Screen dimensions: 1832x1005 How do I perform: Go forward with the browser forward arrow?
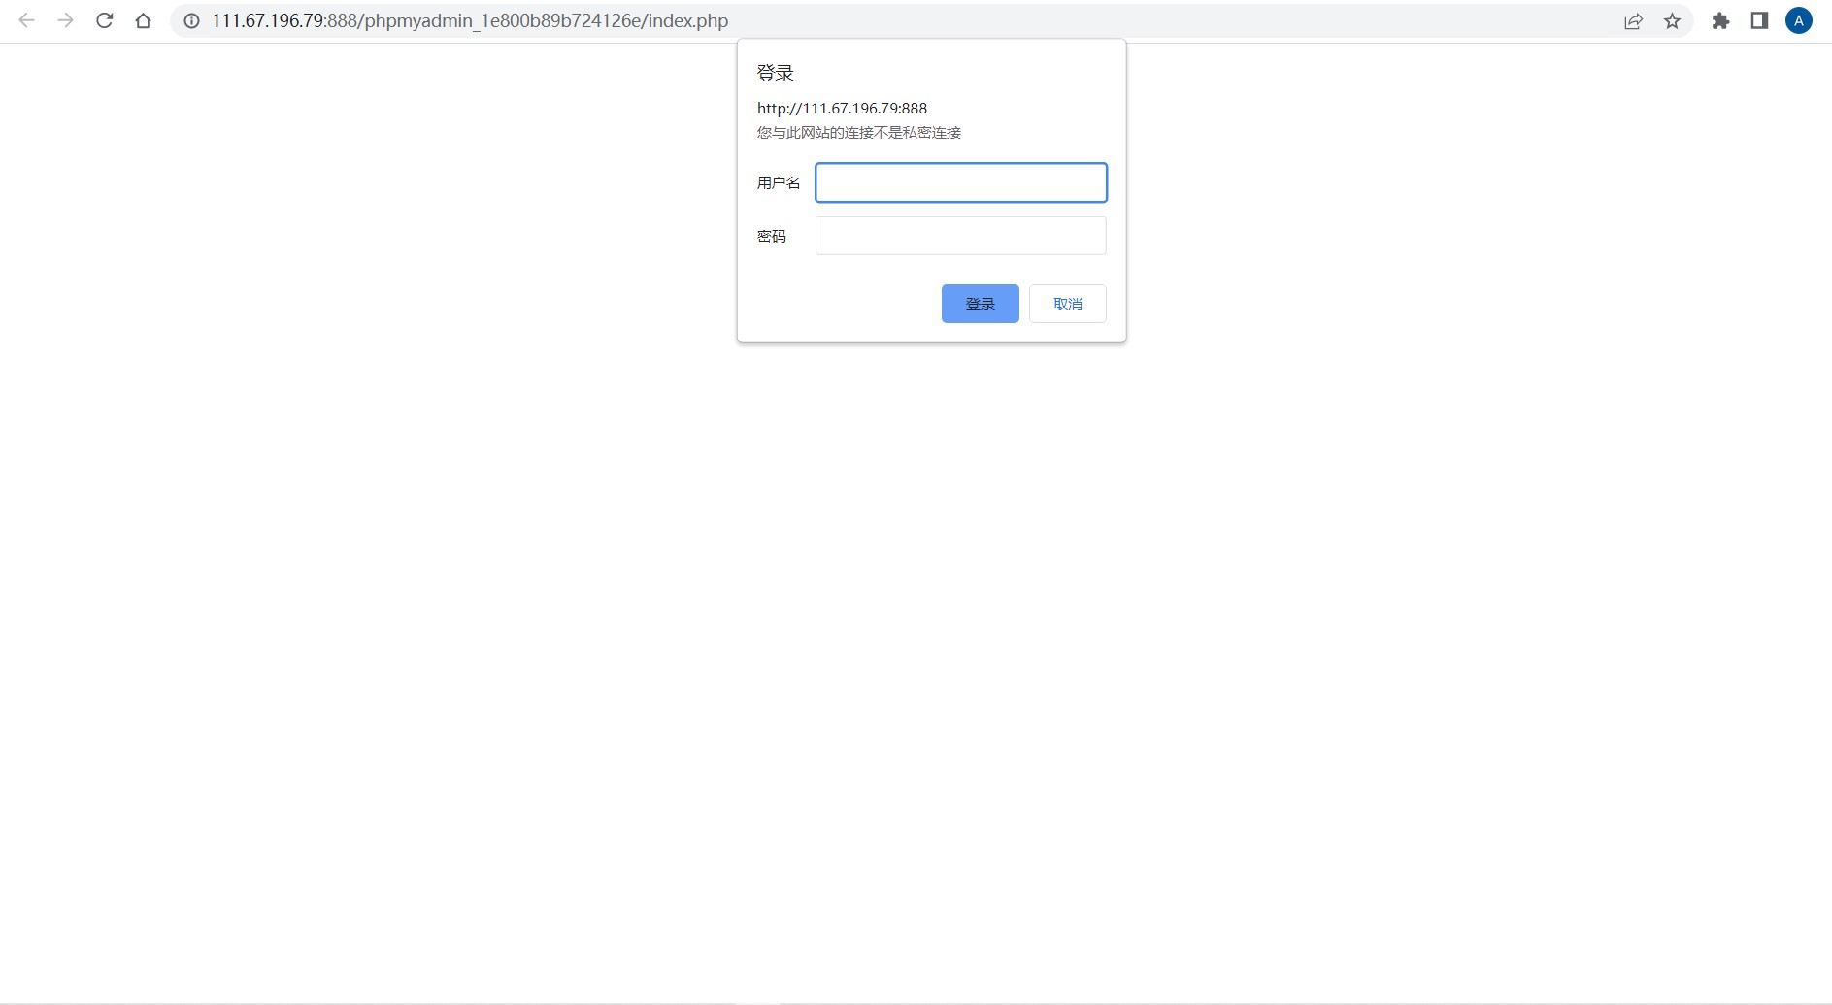(65, 20)
